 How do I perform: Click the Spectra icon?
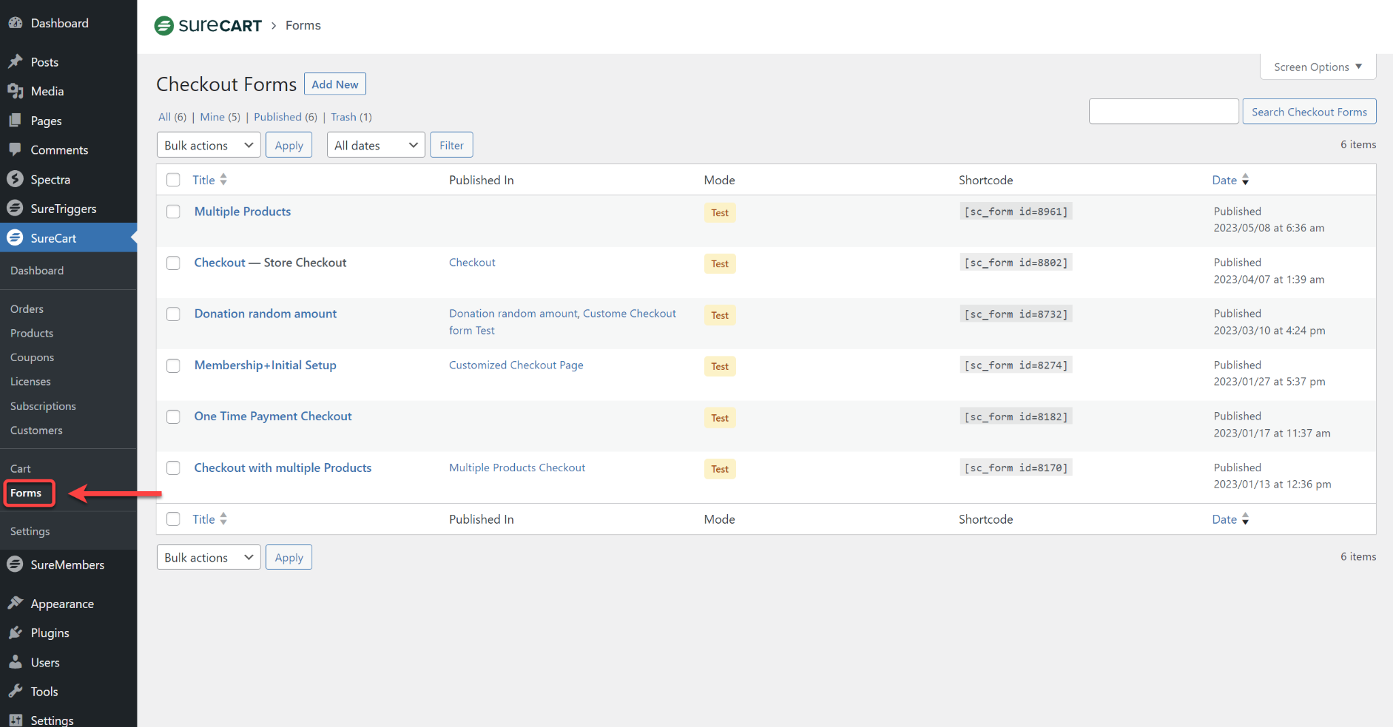point(15,179)
